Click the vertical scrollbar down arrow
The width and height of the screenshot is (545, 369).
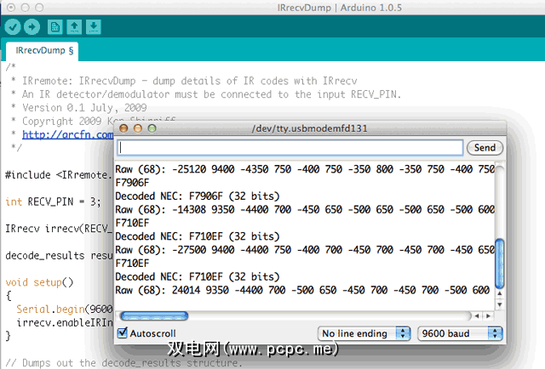point(500,304)
